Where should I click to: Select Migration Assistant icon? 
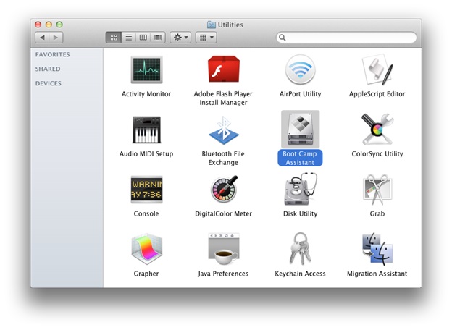tap(377, 249)
